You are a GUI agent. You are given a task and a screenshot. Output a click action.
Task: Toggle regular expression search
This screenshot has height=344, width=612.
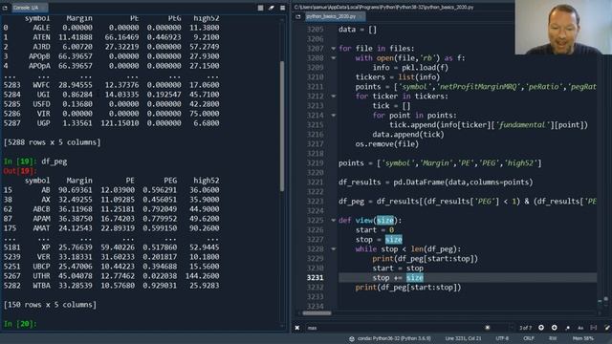pyautogui.click(x=567, y=328)
